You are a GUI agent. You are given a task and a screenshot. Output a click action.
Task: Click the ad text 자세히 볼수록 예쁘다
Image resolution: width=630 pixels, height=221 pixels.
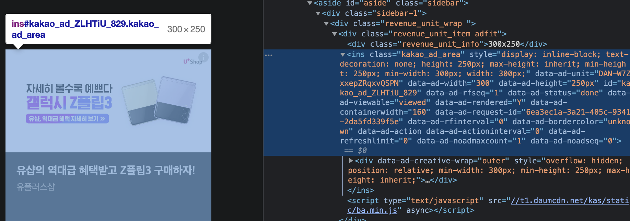(x=69, y=89)
